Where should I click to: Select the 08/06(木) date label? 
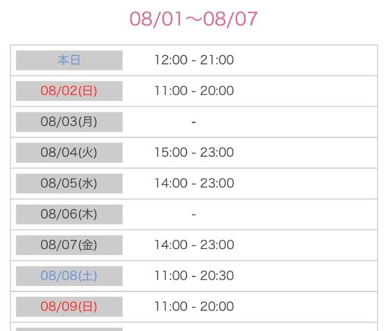coord(69,215)
